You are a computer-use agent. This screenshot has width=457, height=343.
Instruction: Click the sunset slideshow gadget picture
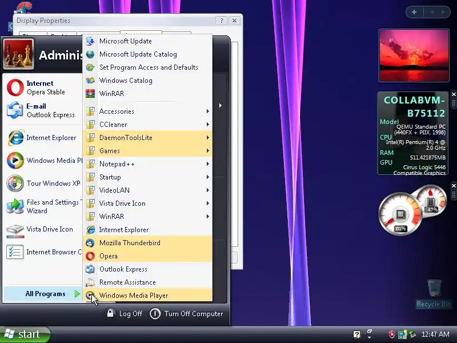tap(414, 55)
